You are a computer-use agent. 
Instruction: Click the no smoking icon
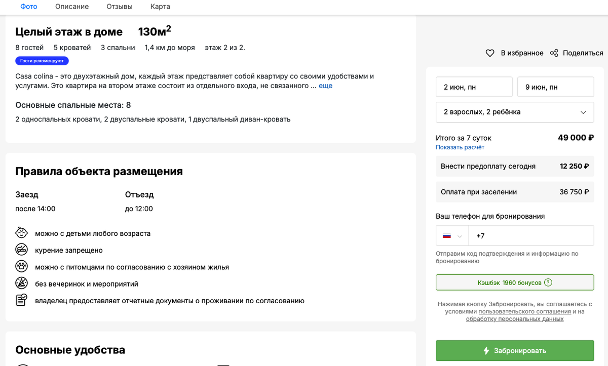point(21,250)
